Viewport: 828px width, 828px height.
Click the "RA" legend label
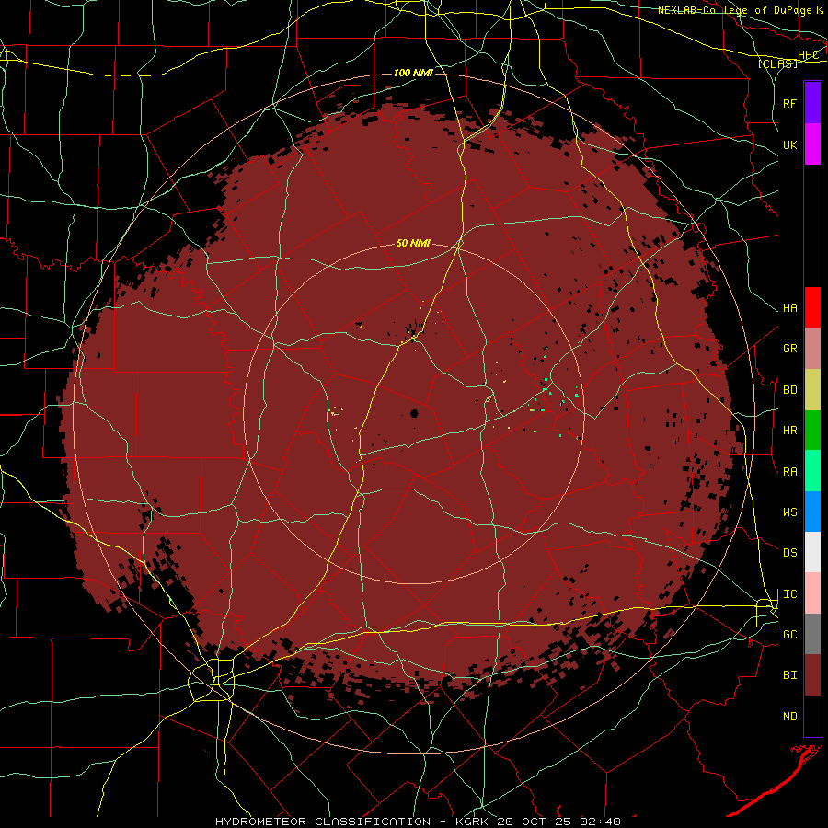(789, 472)
